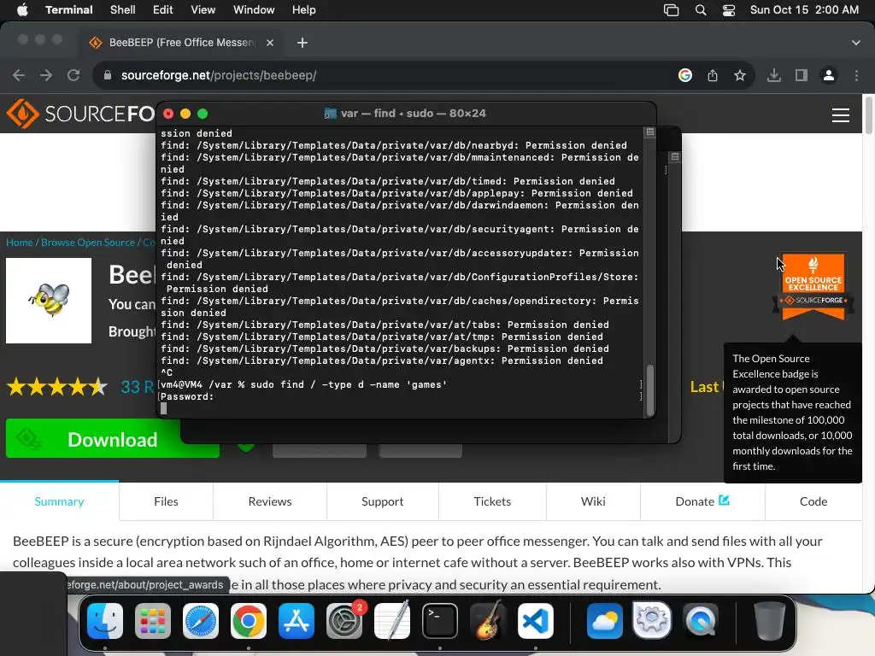Click the Google icon in address bar
Screen dimensions: 875x656
click(685, 75)
